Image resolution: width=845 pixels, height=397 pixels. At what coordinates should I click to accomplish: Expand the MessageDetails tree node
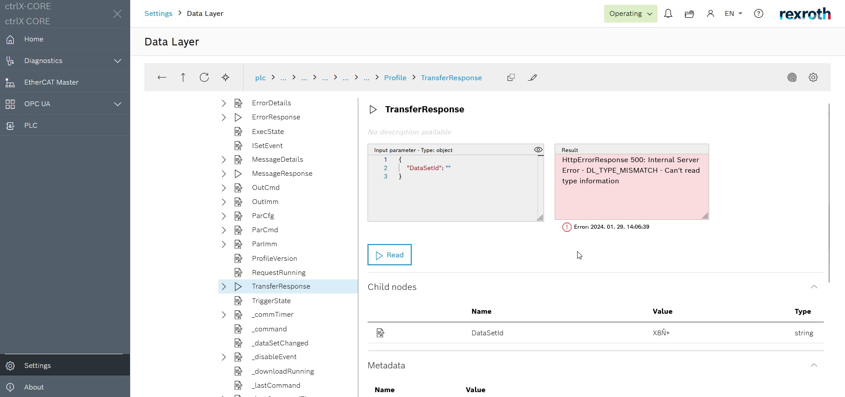224,160
